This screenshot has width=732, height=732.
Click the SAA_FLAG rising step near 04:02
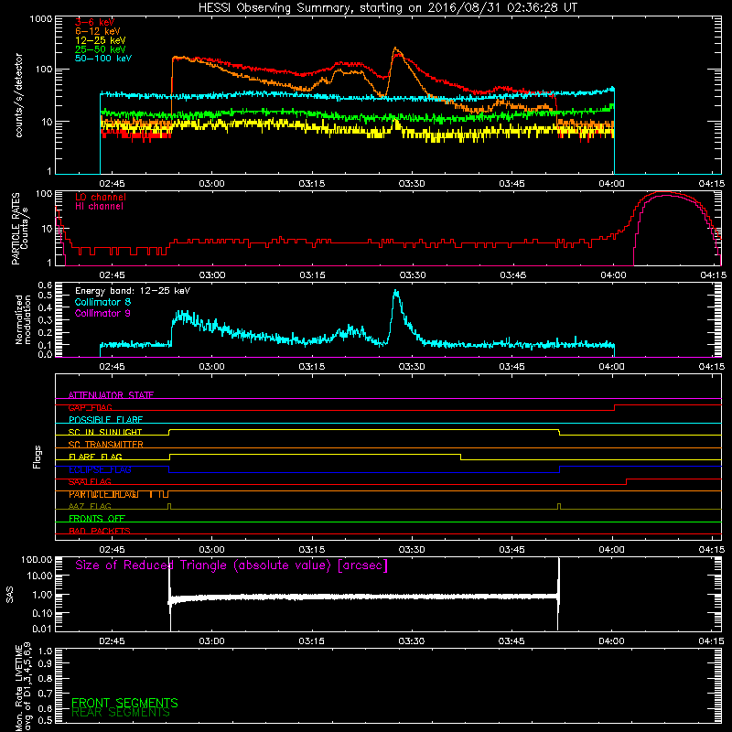(626, 482)
